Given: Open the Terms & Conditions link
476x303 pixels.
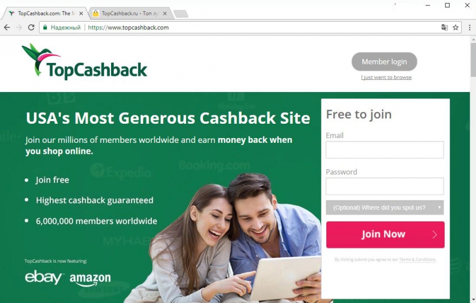Looking at the screenshot, I should tap(417, 260).
